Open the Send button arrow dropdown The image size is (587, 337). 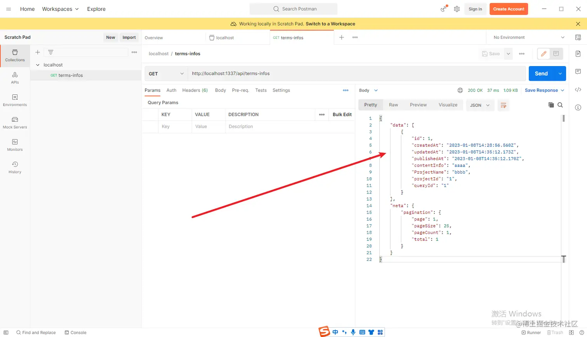coord(560,73)
